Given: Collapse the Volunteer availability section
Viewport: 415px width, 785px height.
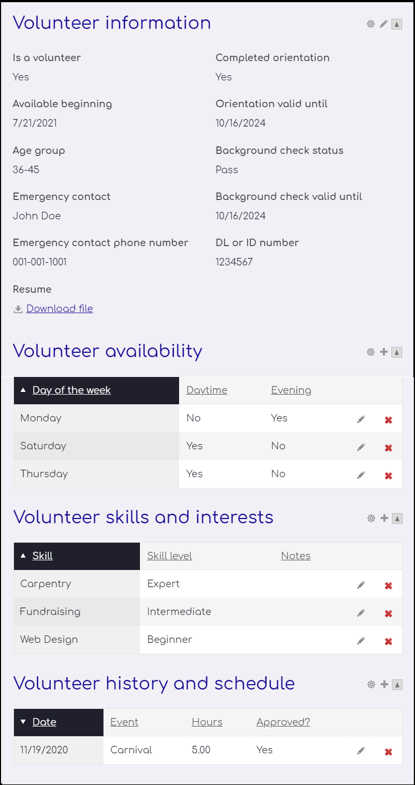Looking at the screenshot, I should [397, 352].
